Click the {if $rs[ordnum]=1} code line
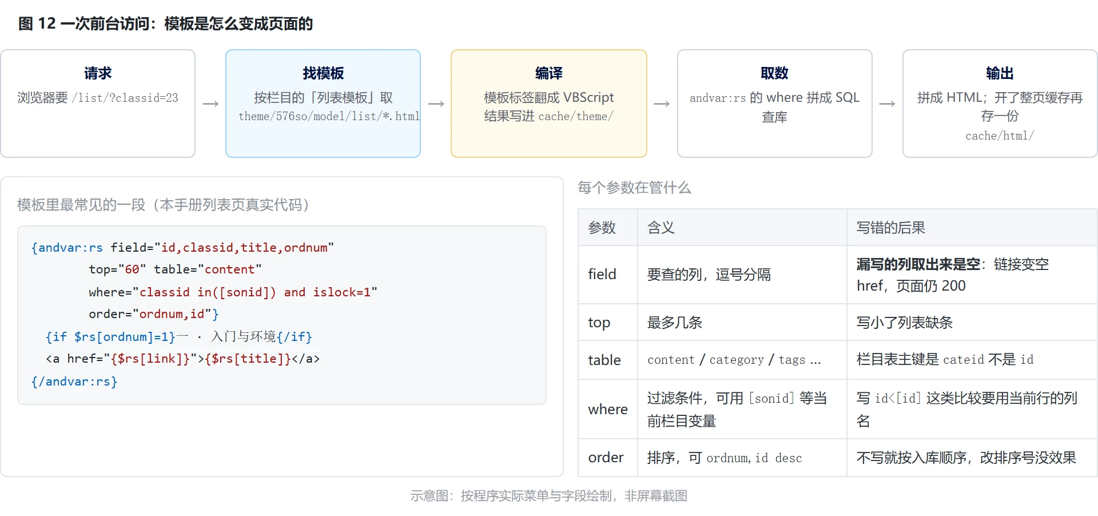This screenshot has height=516, width=1098. click(178, 336)
